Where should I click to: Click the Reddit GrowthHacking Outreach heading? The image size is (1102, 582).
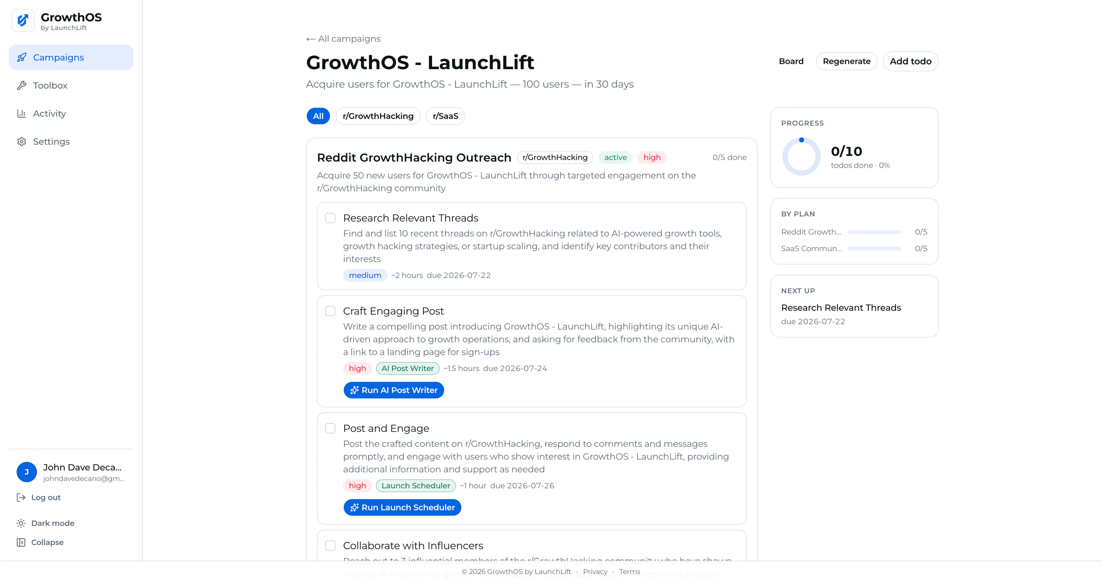click(414, 157)
